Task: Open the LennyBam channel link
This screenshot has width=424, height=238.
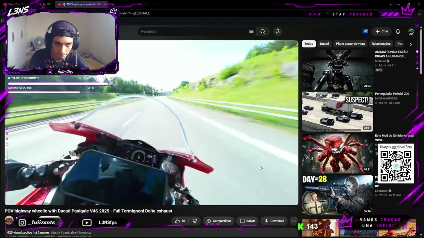Action: tap(381, 191)
